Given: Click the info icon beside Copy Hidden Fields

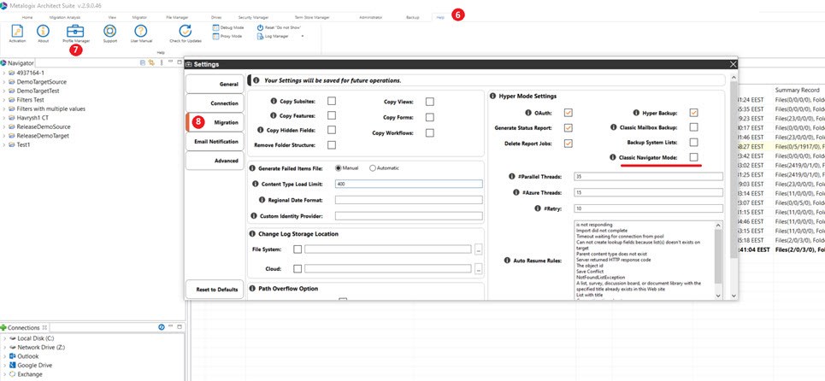Looking at the screenshot, I should [x=261, y=130].
